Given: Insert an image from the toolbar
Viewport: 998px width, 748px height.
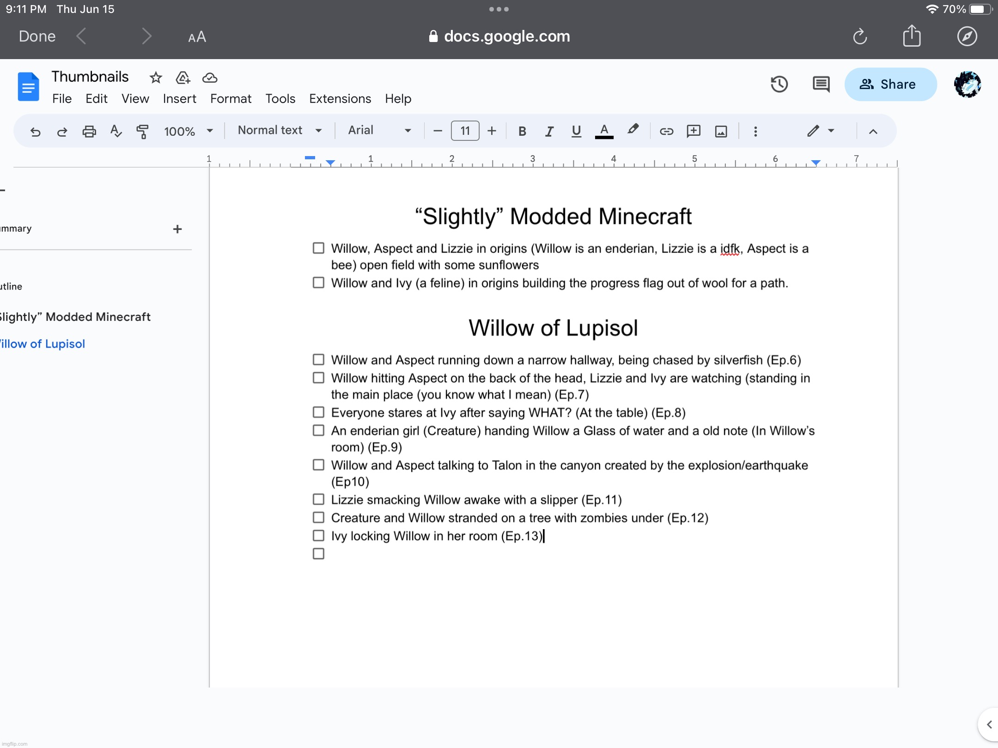Looking at the screenshot, I should (x=721, y=132).
